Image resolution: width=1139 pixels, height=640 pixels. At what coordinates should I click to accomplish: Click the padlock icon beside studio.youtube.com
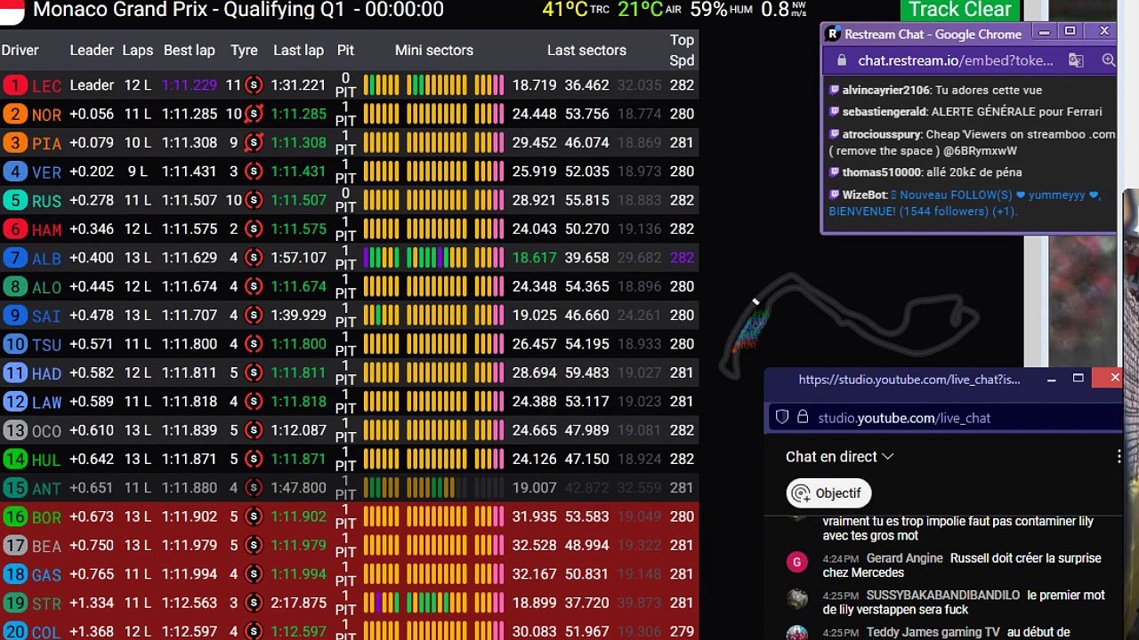pos(803,417)
